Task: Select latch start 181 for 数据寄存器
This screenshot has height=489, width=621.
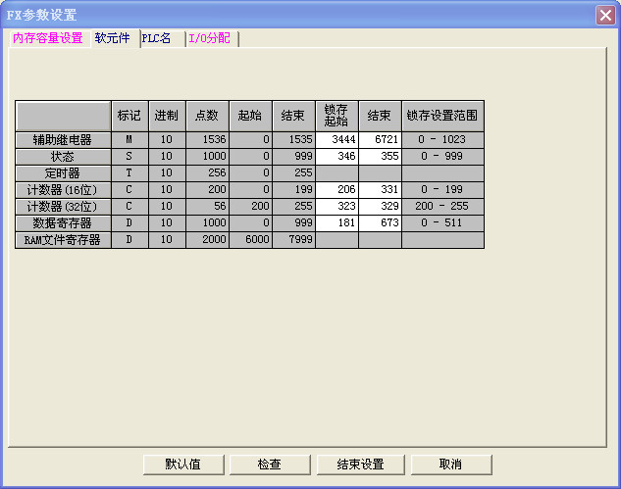Action: [x=336, y=223]
